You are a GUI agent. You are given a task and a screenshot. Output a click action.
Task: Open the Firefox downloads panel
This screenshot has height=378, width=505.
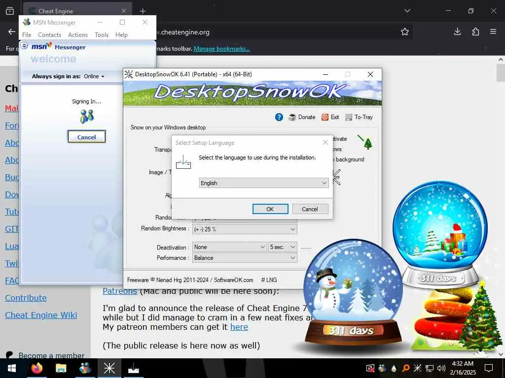coord(457,31)
